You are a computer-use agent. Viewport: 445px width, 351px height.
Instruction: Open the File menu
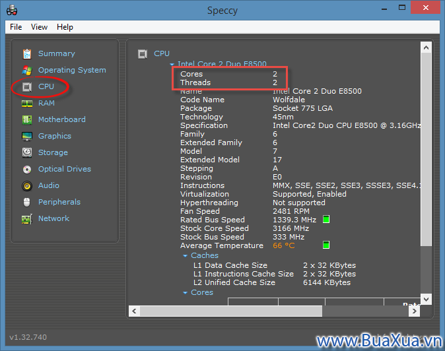[16, 27]
